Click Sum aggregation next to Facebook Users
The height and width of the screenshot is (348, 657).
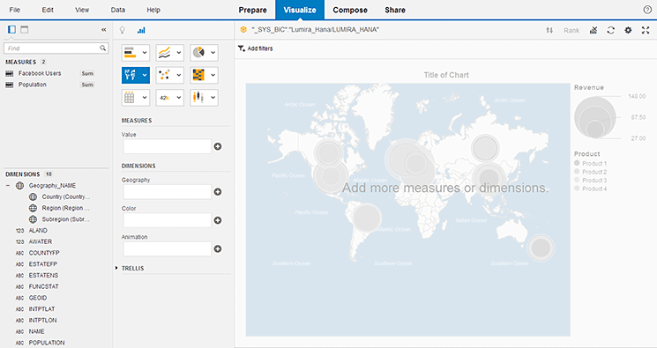[x=87, y=73]
